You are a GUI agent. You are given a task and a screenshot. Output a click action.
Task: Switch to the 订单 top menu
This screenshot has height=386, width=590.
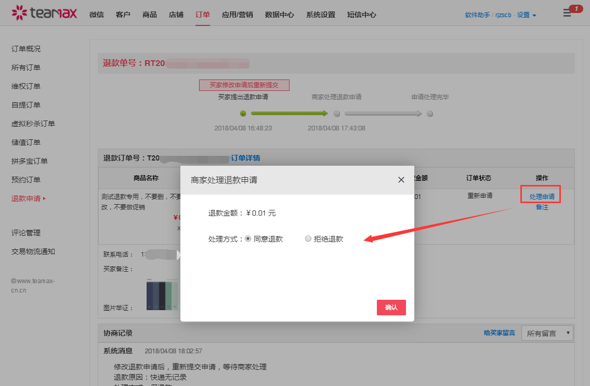203,15
